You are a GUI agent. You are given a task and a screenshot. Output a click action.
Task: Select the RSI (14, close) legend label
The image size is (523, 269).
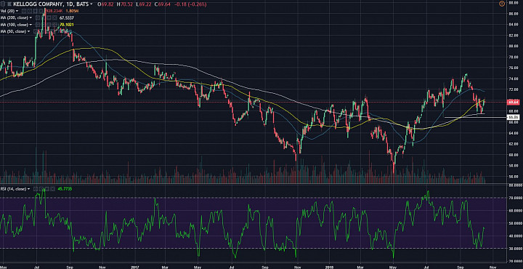(13, 189)
